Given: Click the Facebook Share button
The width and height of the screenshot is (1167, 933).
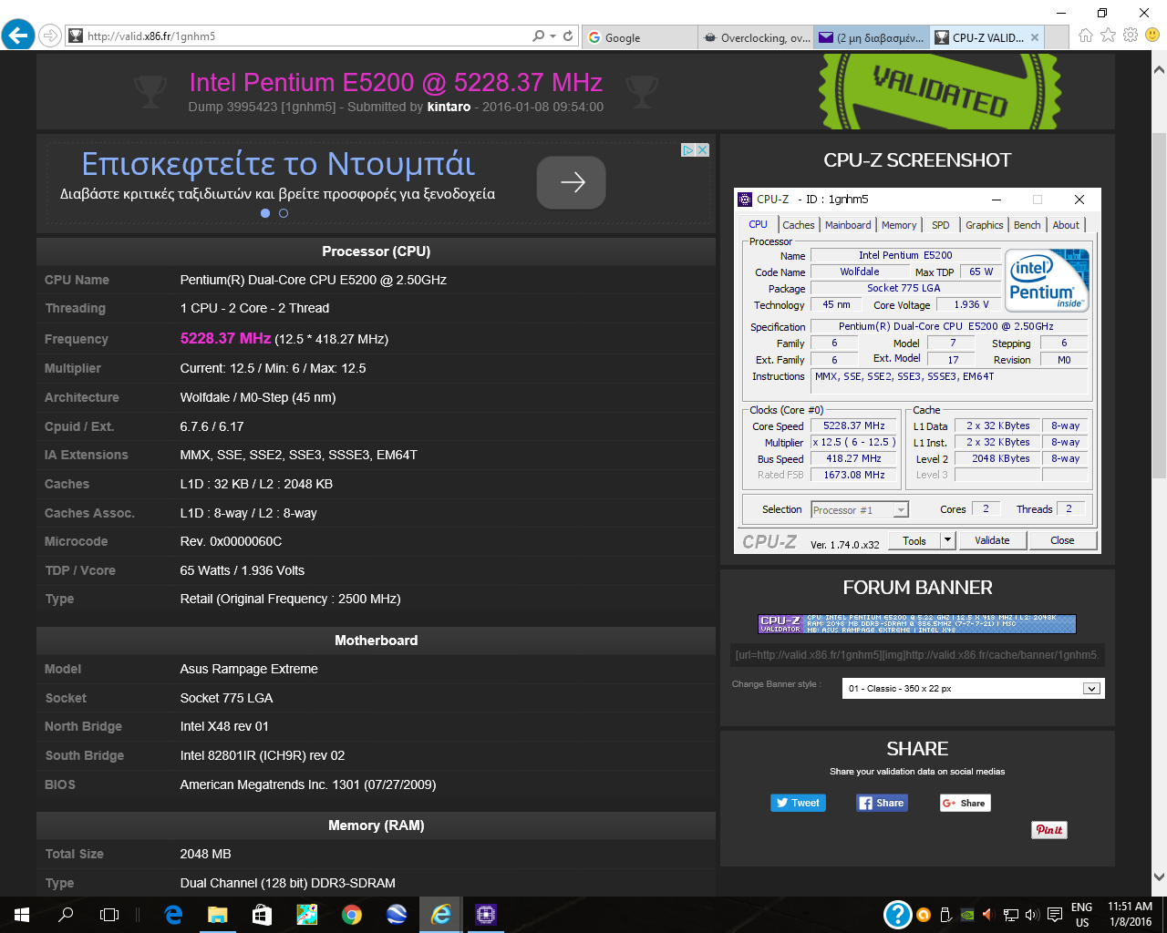Looking at the screenshot, I should click(x=882, y=803).
